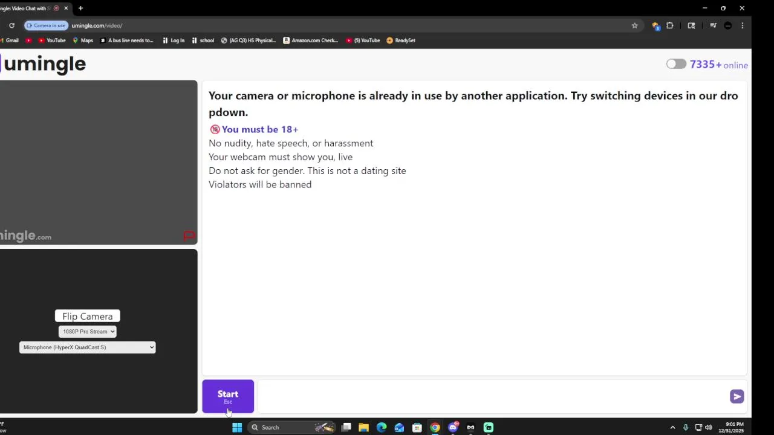Open the Gmail bookmark

point(10,40)
